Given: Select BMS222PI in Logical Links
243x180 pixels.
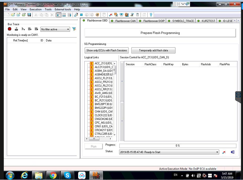Looking at the screenshot, I should (x=104, y=108).
